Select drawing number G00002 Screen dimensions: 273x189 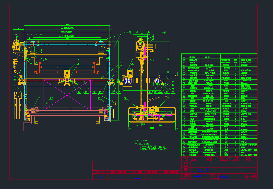[x=223, y=177]
